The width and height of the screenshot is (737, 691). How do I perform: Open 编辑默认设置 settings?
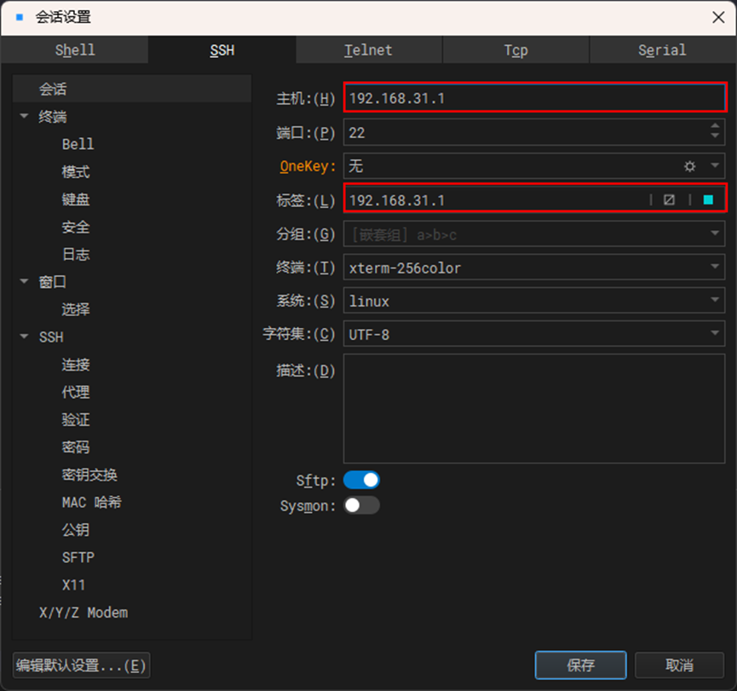click(81, 665)
